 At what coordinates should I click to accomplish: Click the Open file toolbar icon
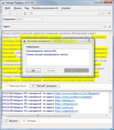(x=10, y=13)
